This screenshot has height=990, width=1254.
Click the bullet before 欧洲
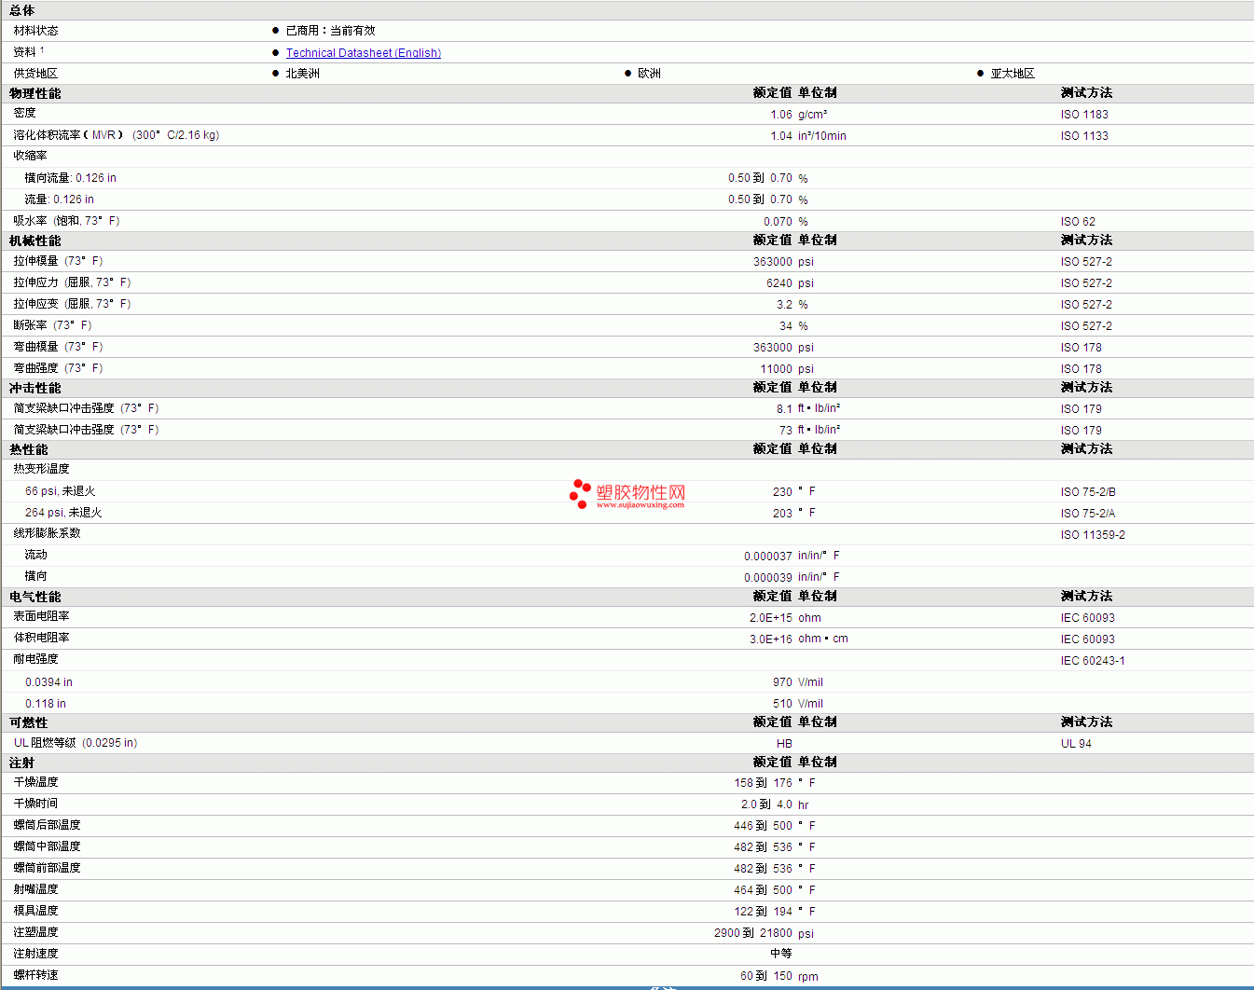(627, 74)
